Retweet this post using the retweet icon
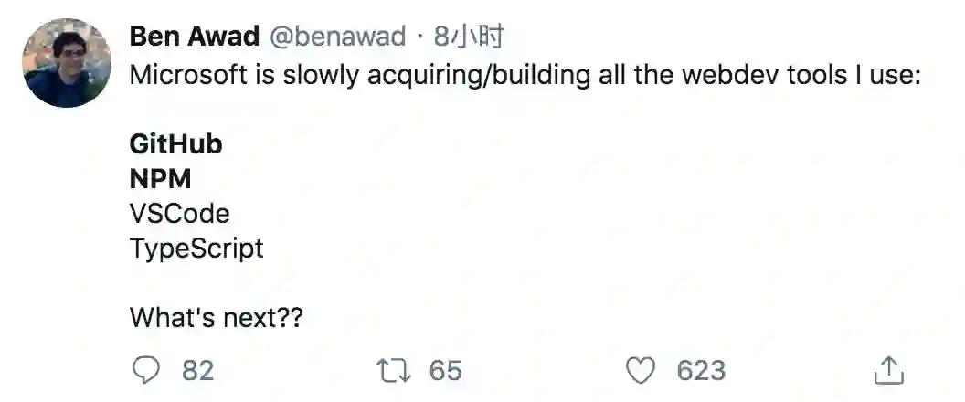The image size is (965, 402). [392, 370]
